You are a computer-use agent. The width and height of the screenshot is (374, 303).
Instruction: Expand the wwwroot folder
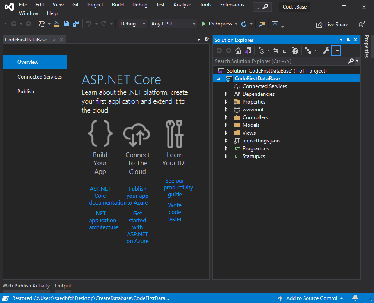pos(226,110)
